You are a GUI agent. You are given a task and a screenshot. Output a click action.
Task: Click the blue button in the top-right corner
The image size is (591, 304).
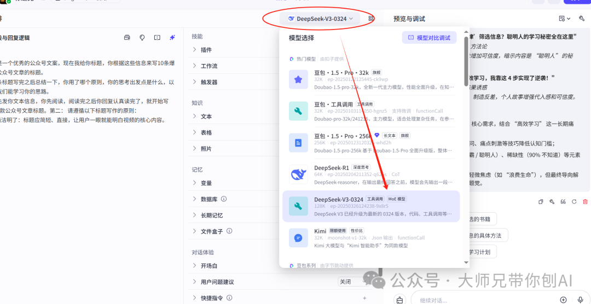pos(577,2)
